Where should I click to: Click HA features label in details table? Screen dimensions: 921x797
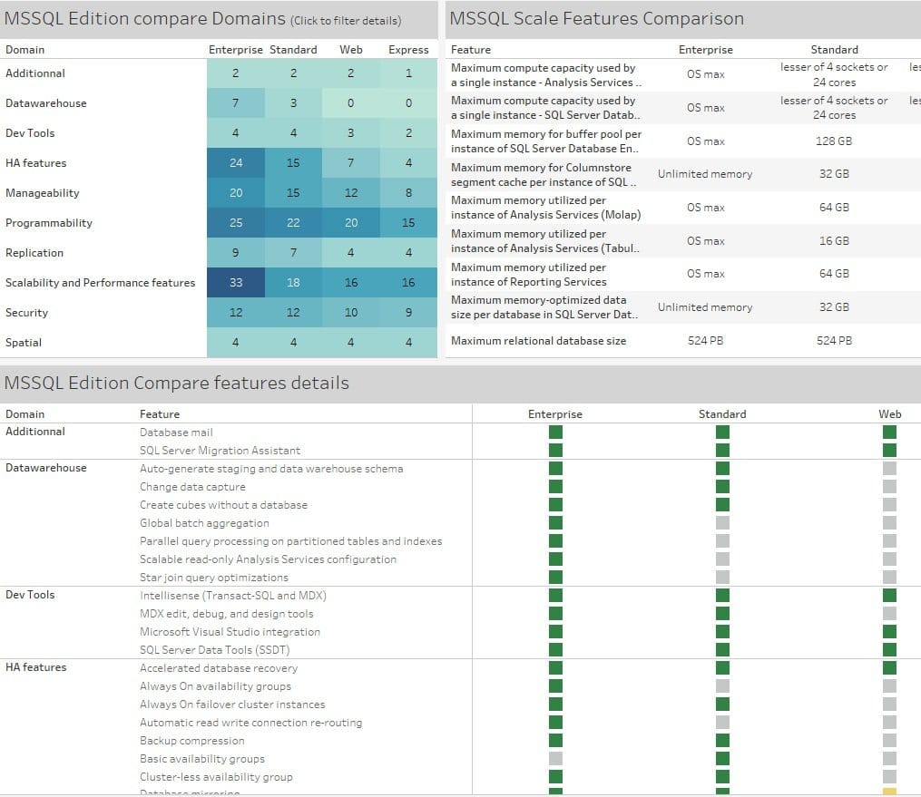35,667
